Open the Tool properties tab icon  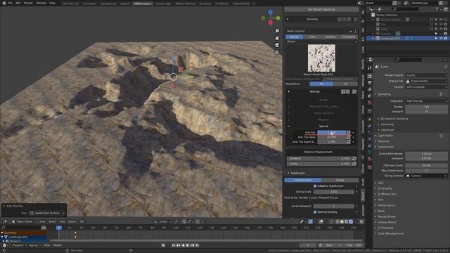point(370,68)
